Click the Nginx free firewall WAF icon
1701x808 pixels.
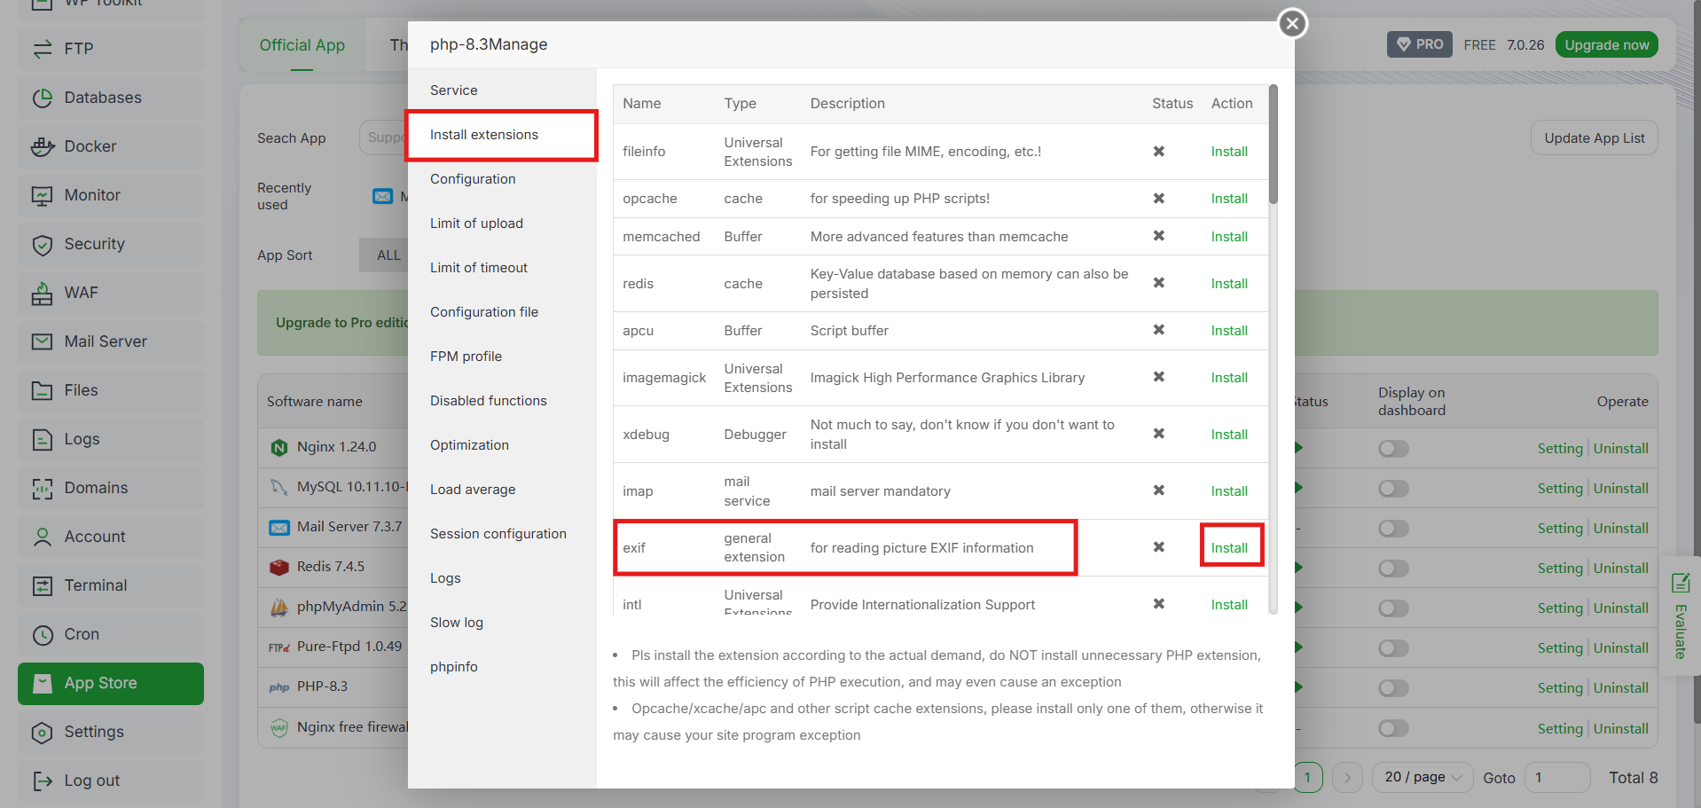[279, 728]
